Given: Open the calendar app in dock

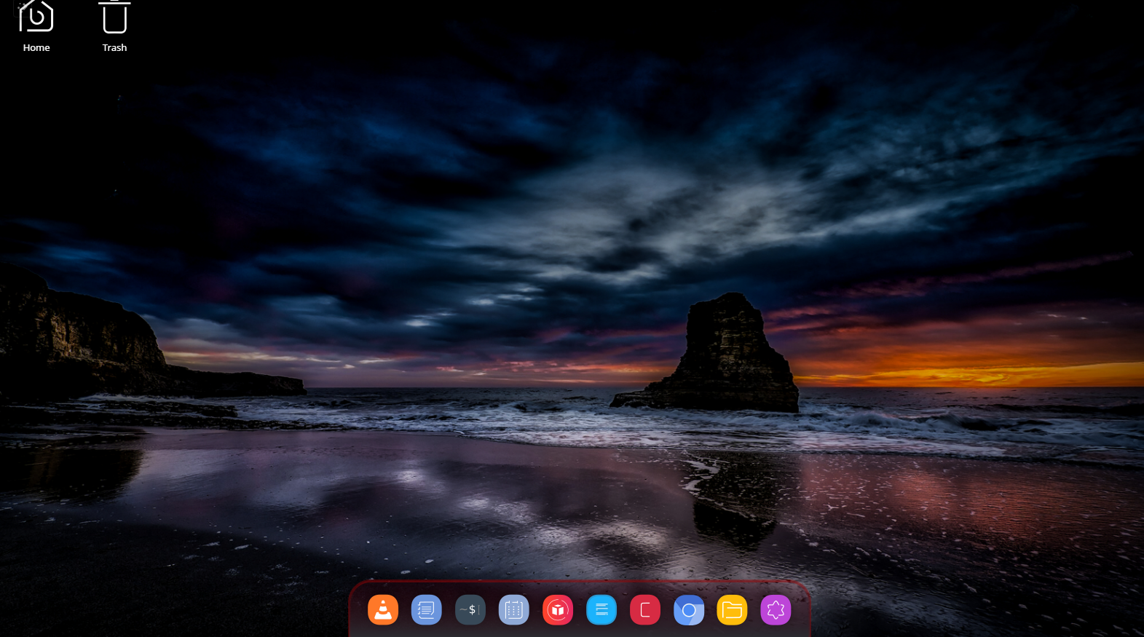Looking at the screenshot, I should [514, 610].
